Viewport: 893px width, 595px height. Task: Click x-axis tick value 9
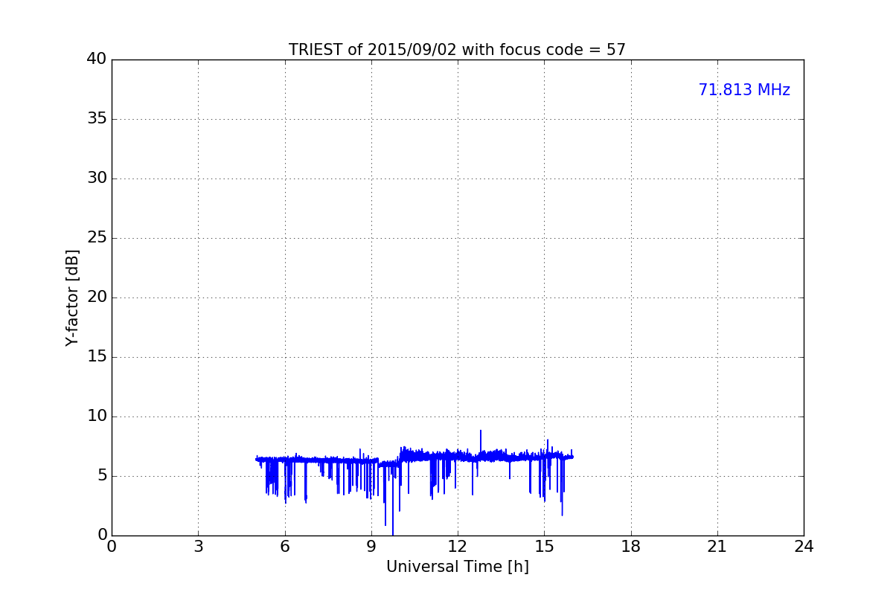[371, 547]
